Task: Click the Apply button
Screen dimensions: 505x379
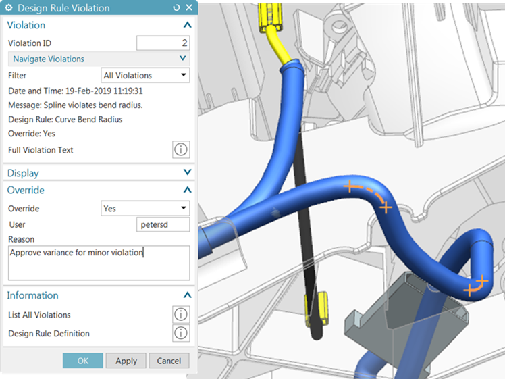Action: [126, 361]
